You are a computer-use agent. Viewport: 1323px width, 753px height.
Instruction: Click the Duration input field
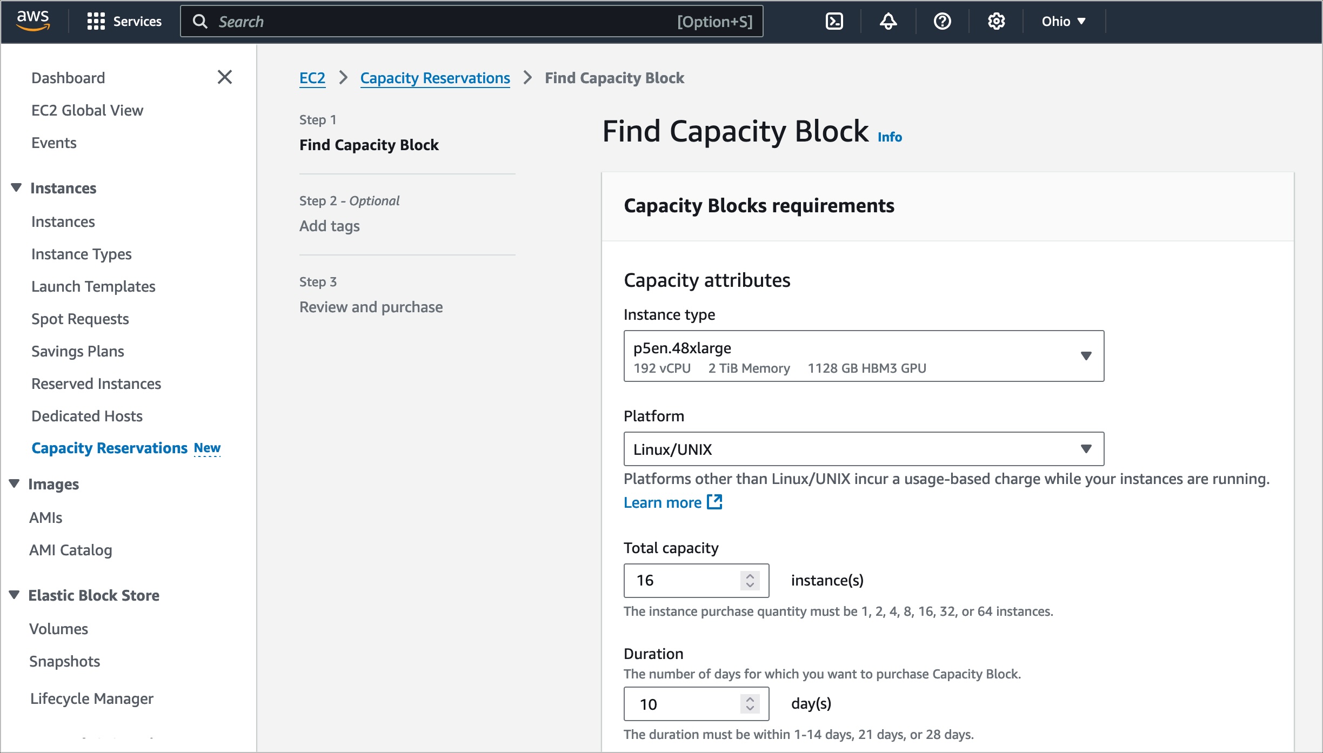[x=685, y=703]
